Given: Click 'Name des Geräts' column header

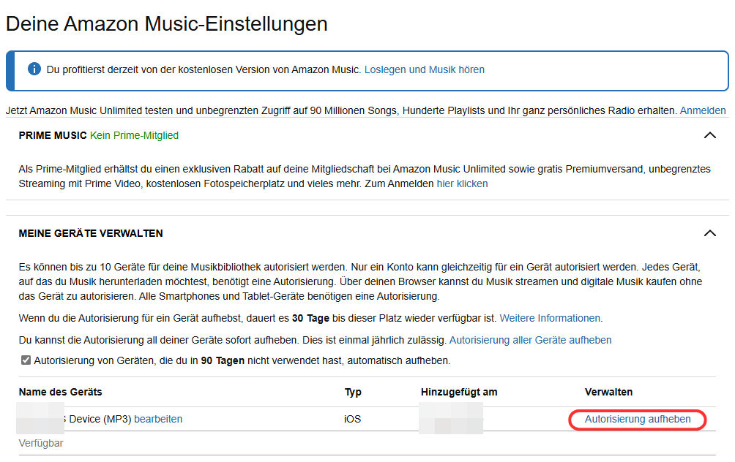Looking at the screenshot, I should [61, 392].
